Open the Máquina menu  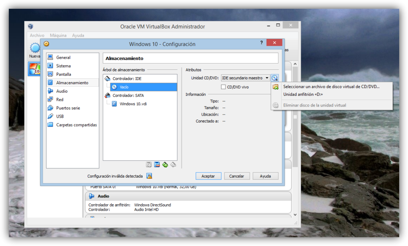point(58,35)
